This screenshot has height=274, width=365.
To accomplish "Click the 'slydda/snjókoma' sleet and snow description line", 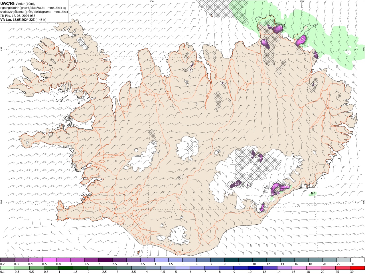I will (x=34, y=12).
